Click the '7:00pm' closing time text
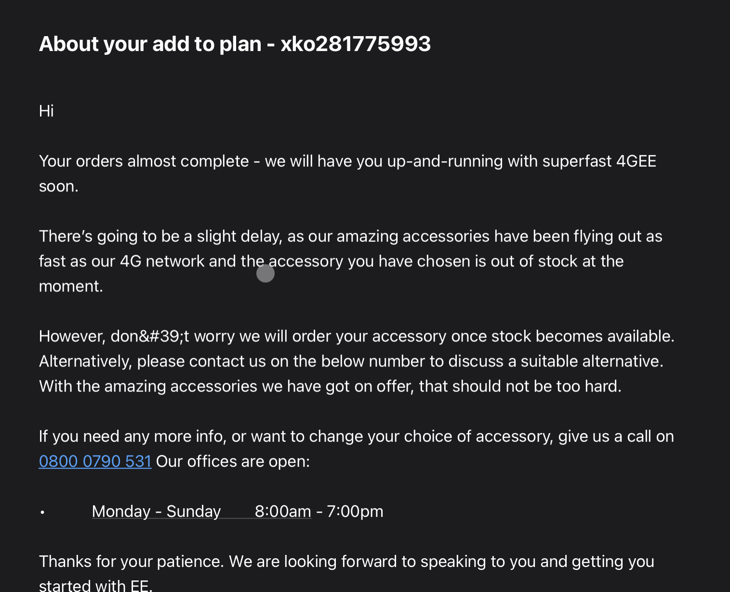The width and height of the screenshot is (730, 592). pos(355,511)
